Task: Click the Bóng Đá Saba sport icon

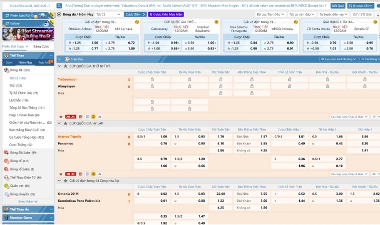Action: pos(7,152)
